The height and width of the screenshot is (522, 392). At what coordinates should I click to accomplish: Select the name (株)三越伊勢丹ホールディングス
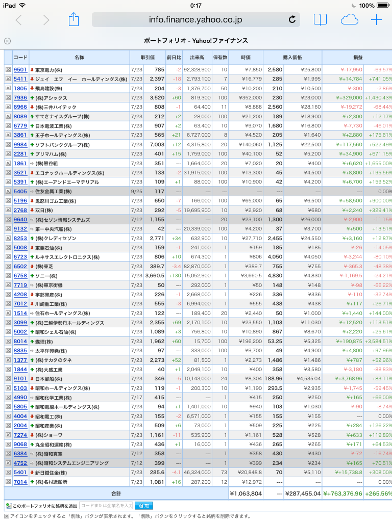(69, 323)
